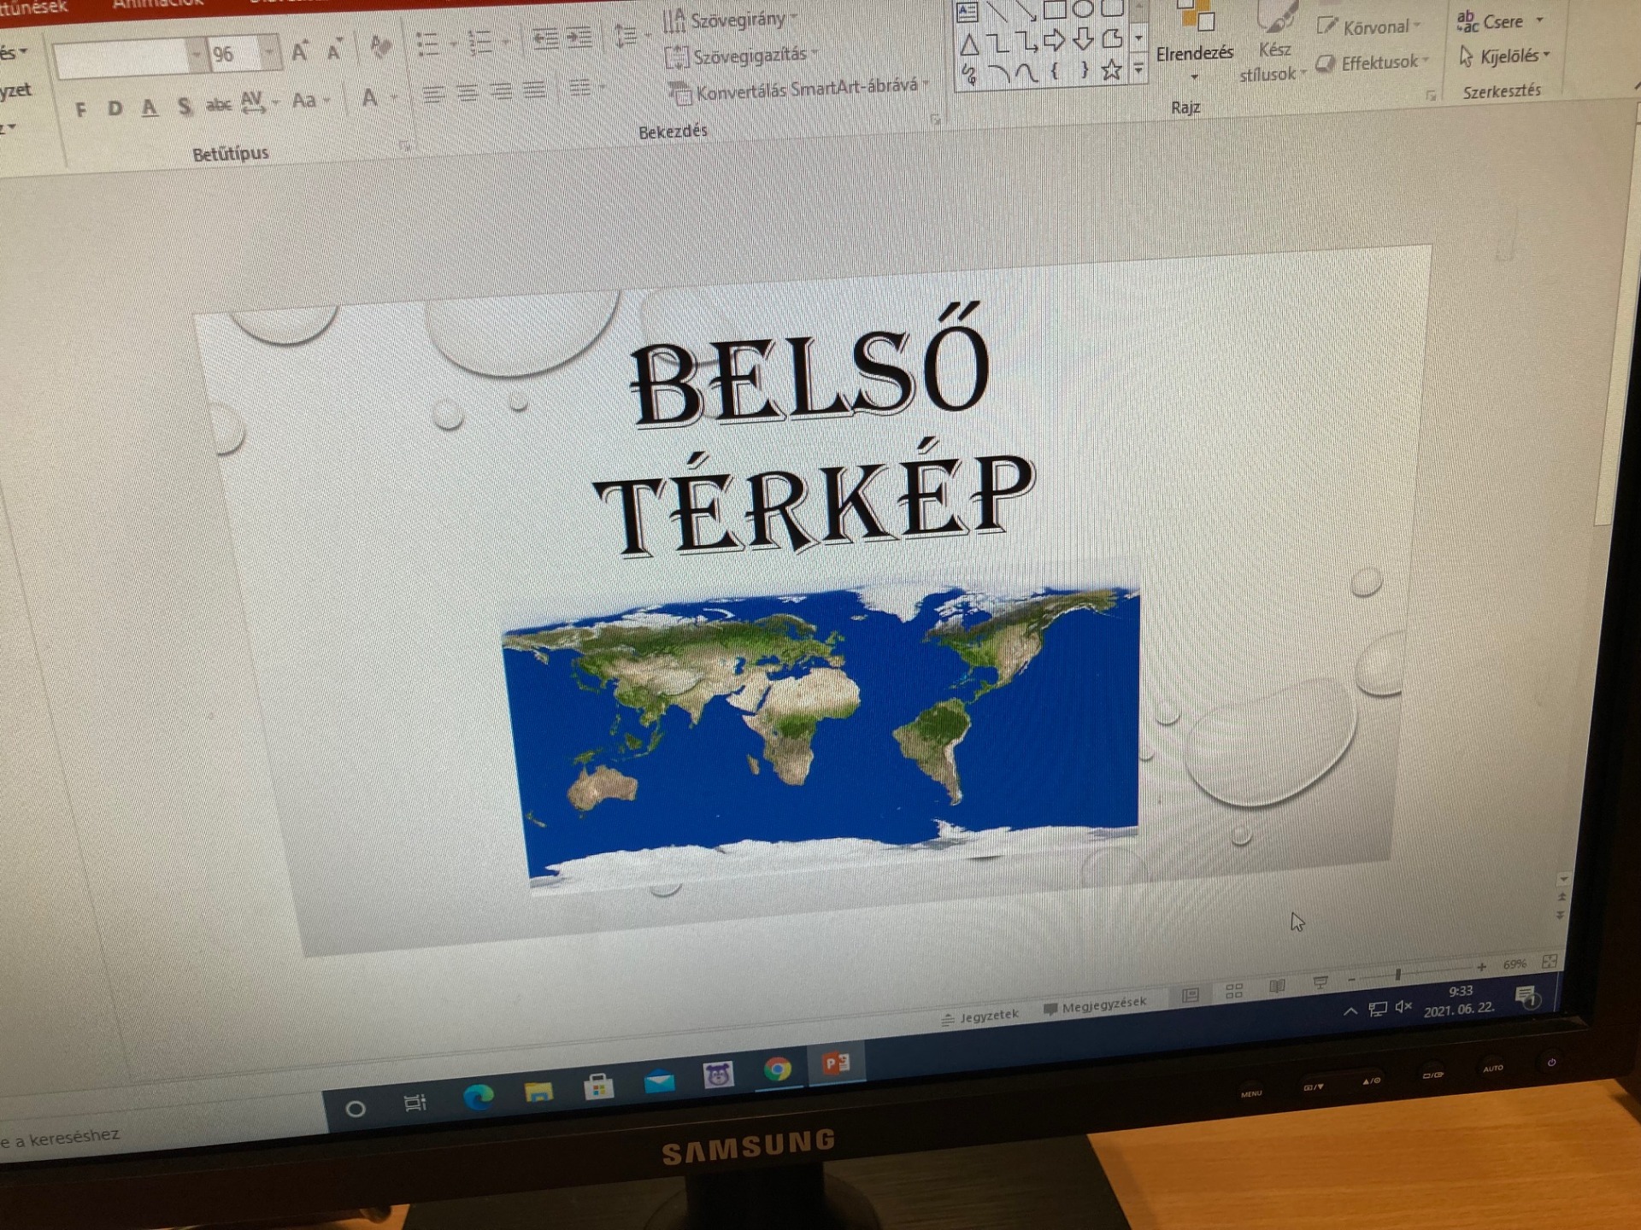The image size is (1641, 1230).
Task: Open Bekezdés dialog launcher
Action: pos(936,120)
